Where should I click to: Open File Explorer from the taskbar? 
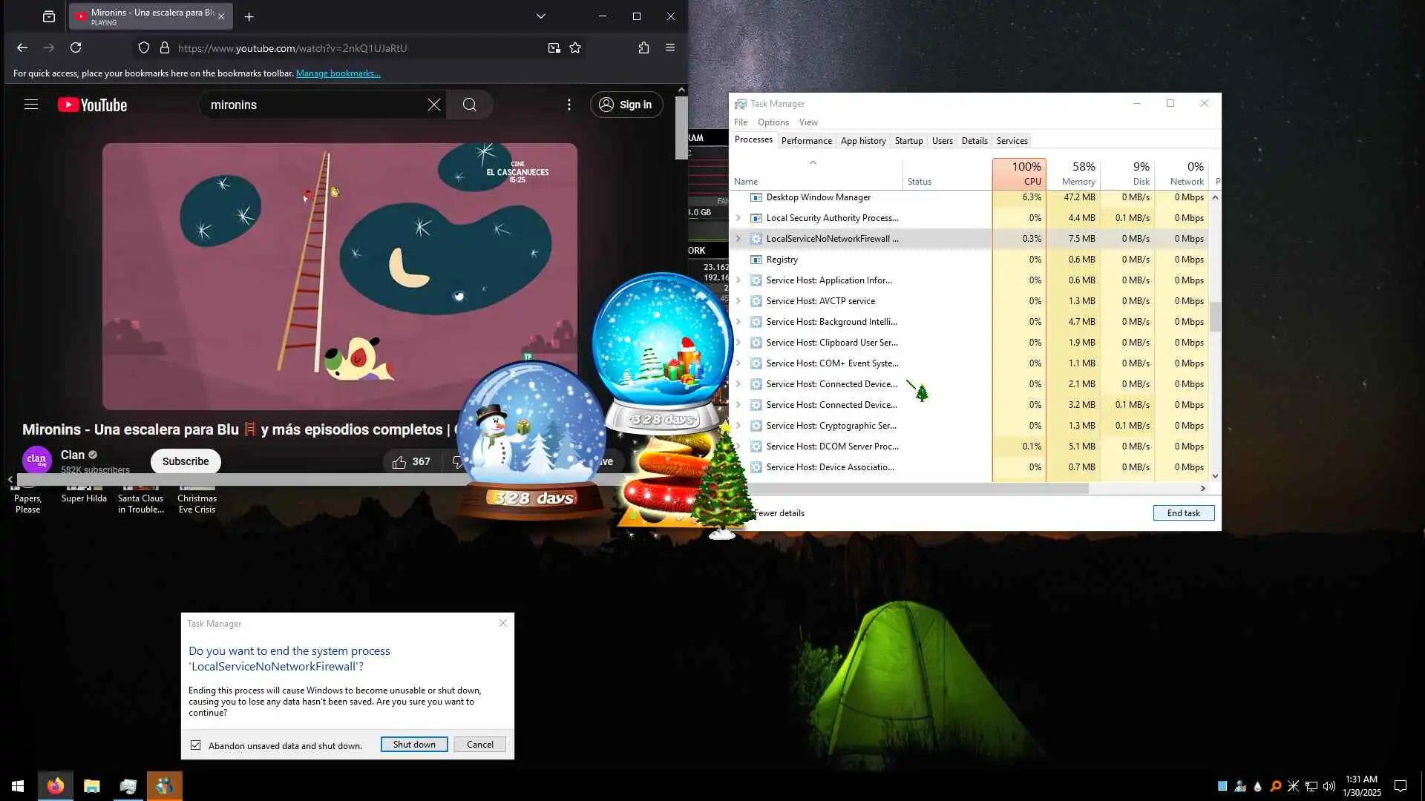click(x=91, y=786)
